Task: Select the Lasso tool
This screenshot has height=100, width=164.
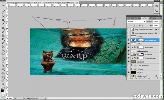Action: [3, 13]
